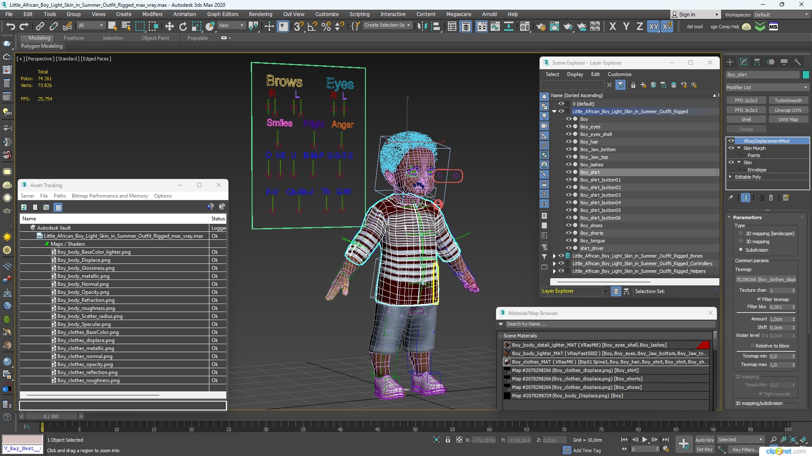Hide the Boy_shorts object via eye icon
This screenshot has width=812, height=456.
[x=569, y=233]
